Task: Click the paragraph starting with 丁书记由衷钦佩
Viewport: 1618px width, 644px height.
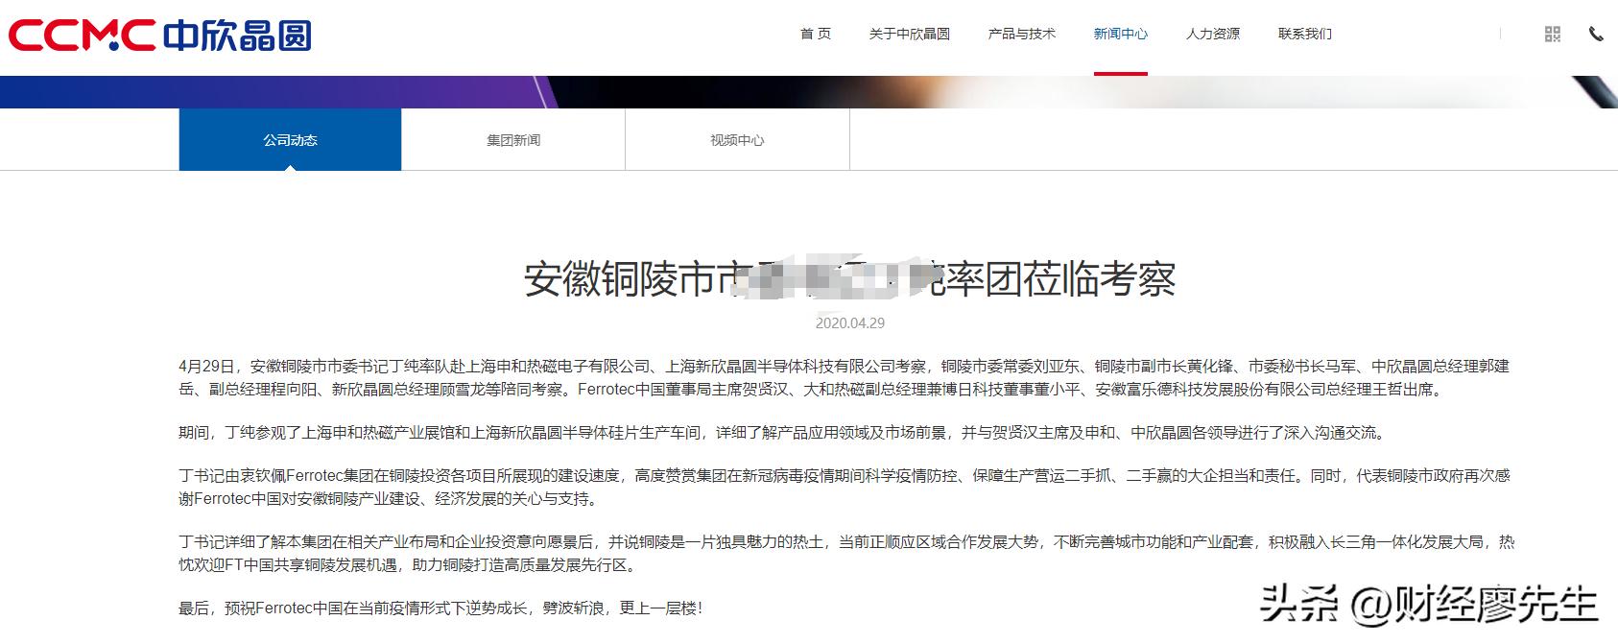Action: (845, 488)
